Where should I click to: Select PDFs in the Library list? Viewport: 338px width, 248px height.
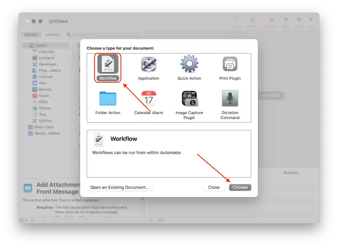click(x=43, y=102)
